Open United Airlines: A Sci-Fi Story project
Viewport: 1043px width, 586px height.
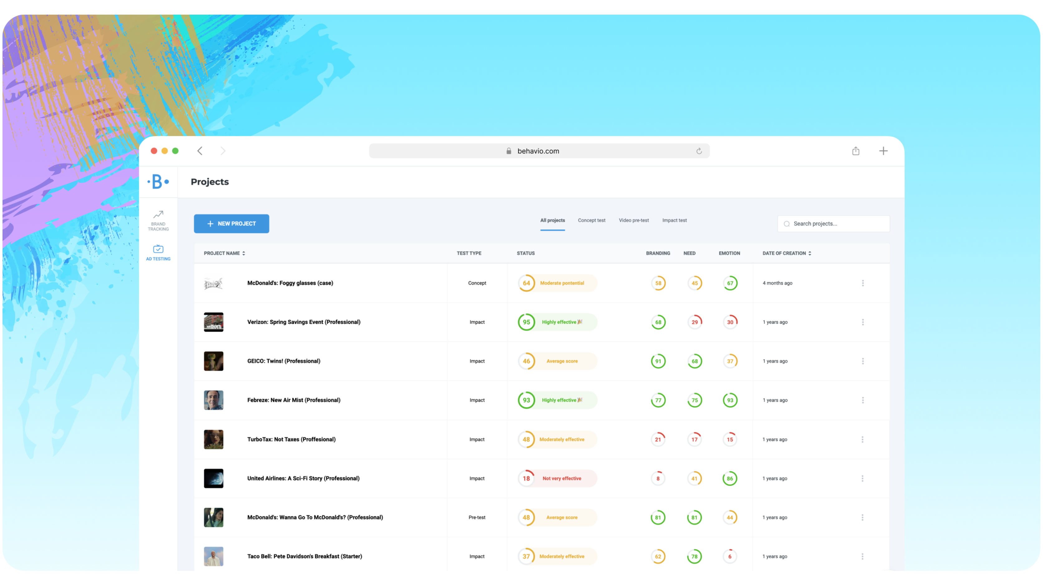tap(303, 478)
